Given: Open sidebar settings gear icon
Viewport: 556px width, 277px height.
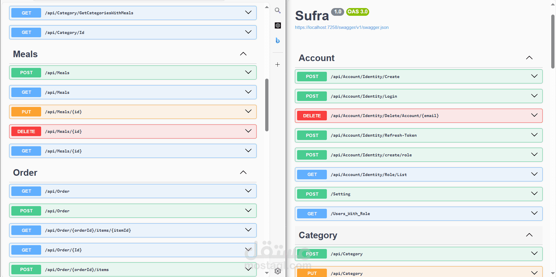Looking at the screenshot, I should 278,271.
